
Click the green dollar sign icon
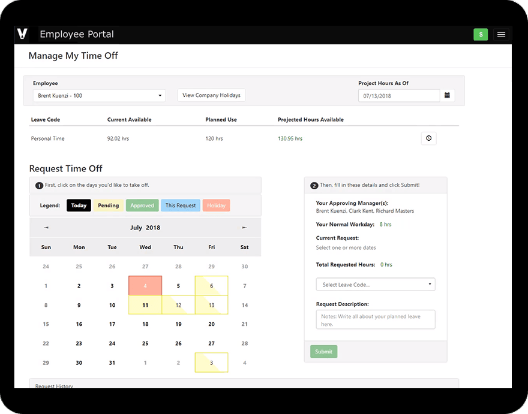pyautogui.click(x=481, y=34)
